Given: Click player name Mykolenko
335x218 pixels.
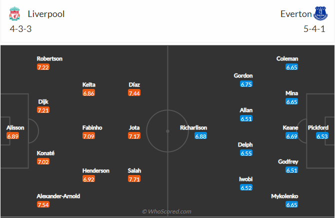Looking at the screenshot, I should tap(285, 196).
